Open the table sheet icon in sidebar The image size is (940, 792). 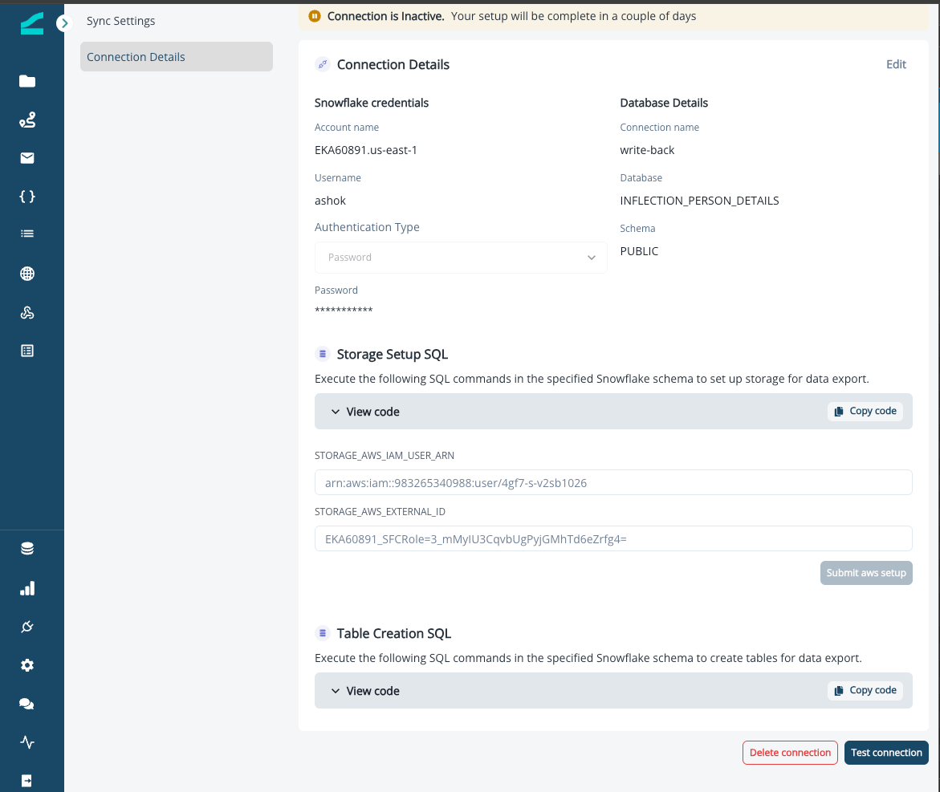pyautogui.click(x=27, y=351)
